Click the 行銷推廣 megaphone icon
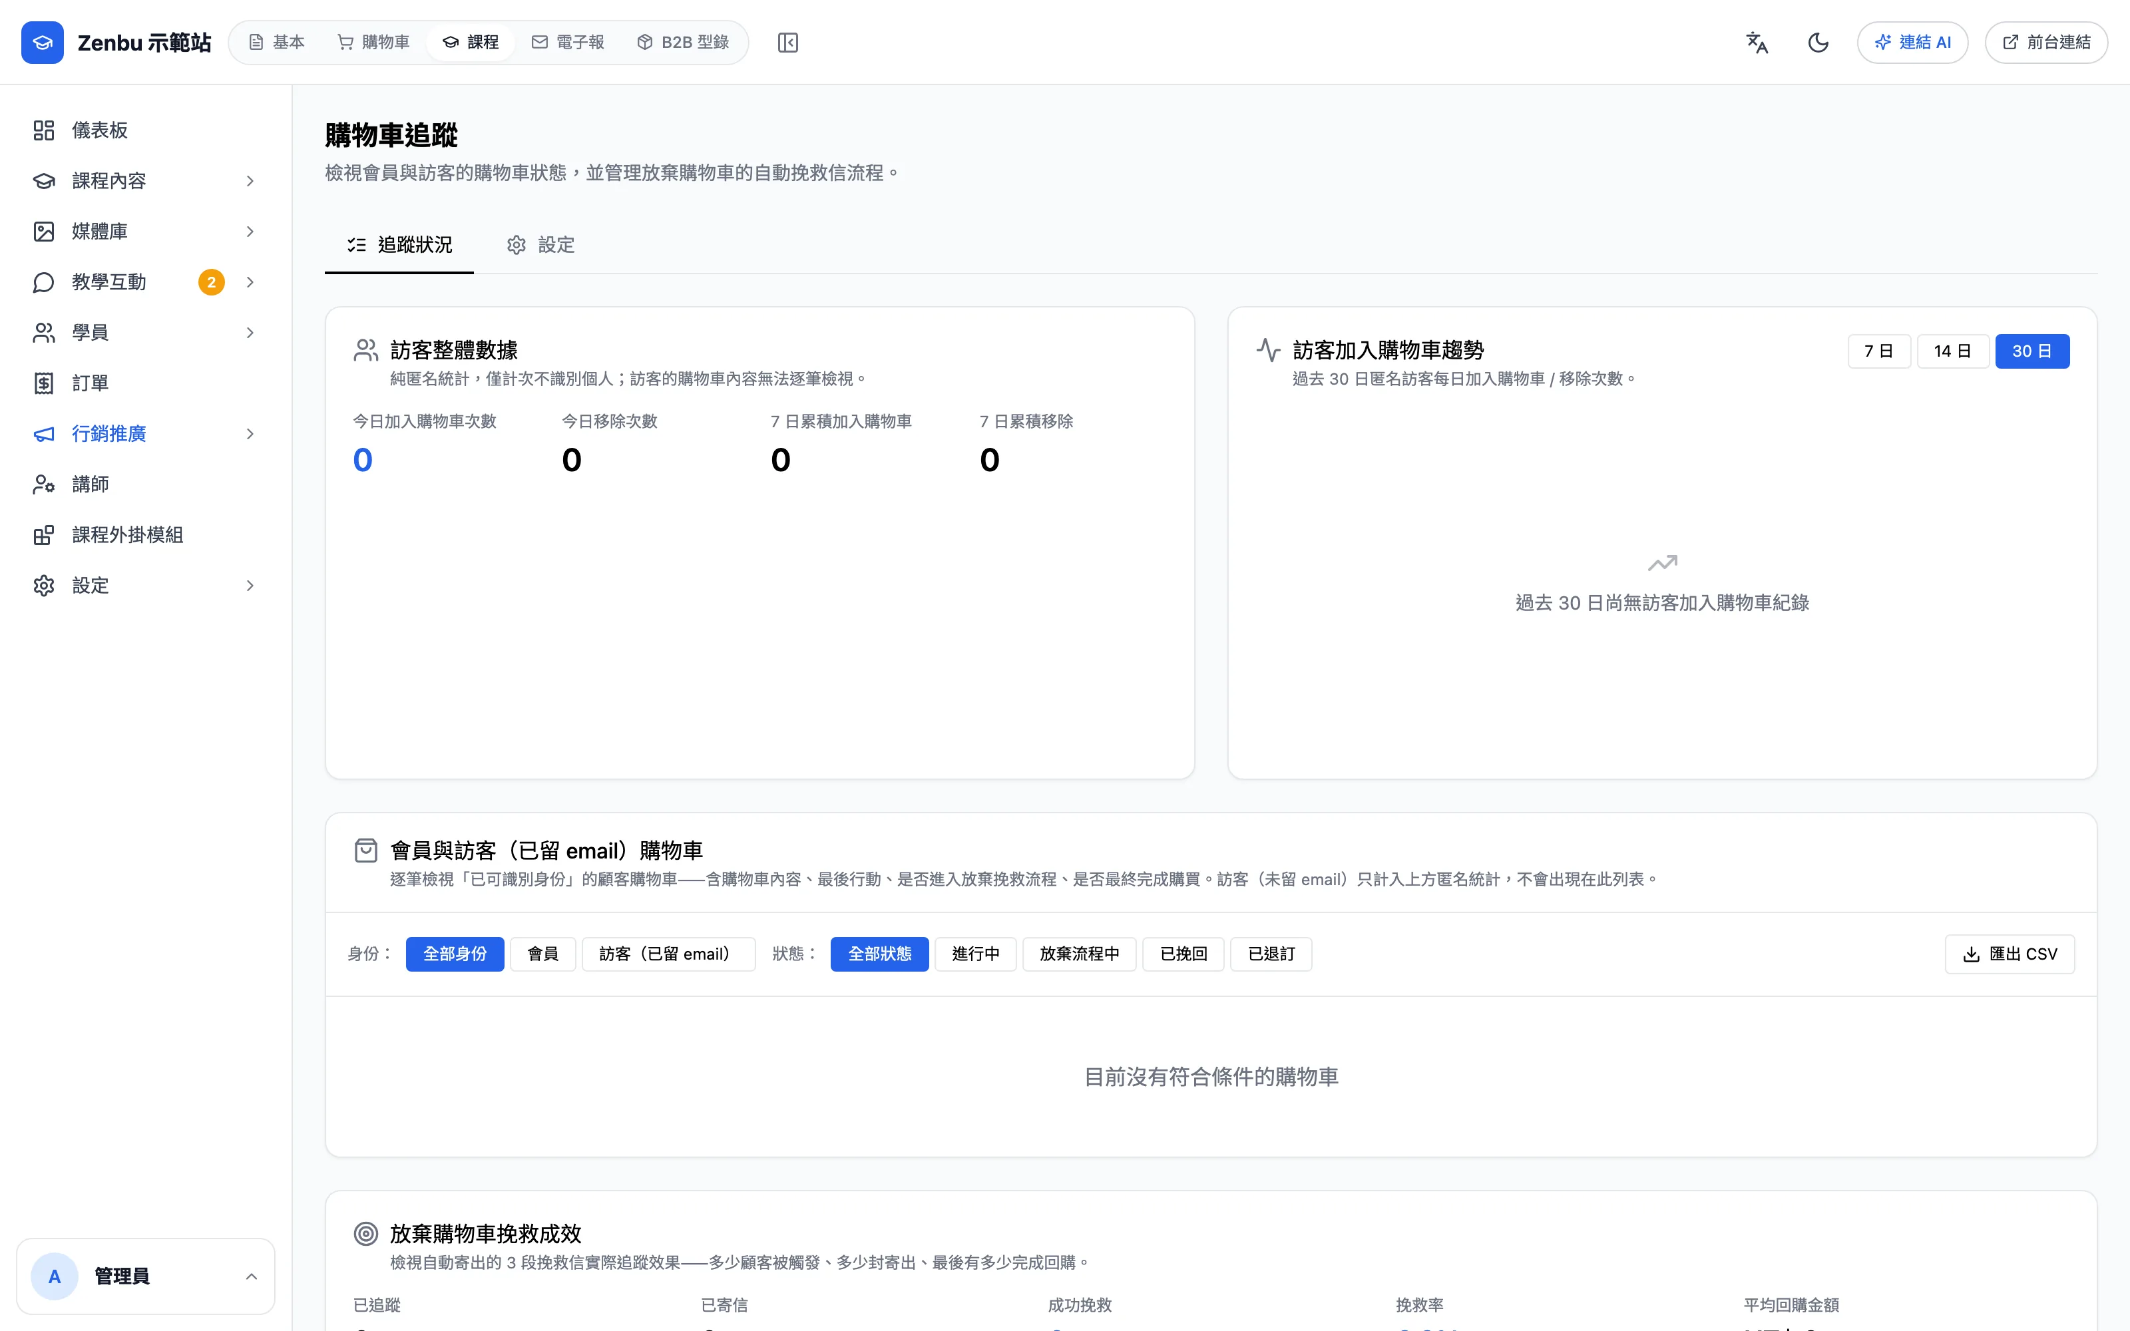Image resolution: width=2130 pixels, height=1331 pixels. [44, 434]
